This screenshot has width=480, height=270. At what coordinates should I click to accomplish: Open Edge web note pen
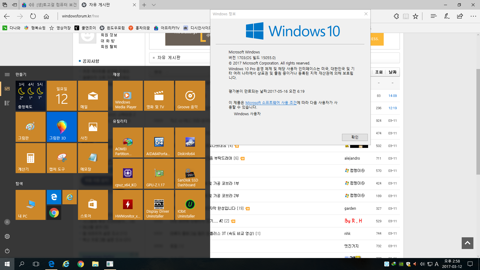coord(447,16)
